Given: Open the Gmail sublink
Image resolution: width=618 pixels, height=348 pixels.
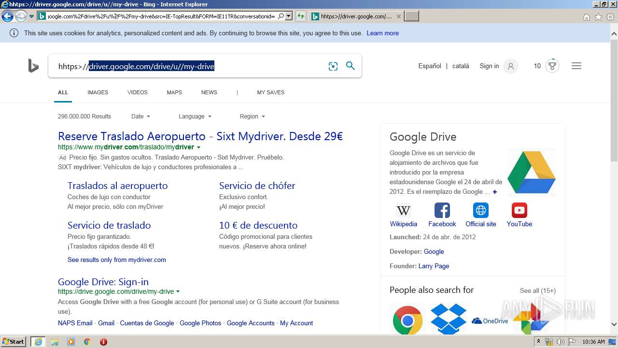Looking at the screenshot, I should coord(106,323).
